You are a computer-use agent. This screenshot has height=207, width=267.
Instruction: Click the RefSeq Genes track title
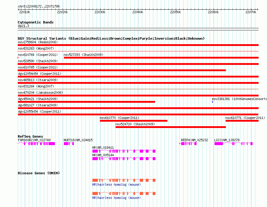(x=30, y=136)
